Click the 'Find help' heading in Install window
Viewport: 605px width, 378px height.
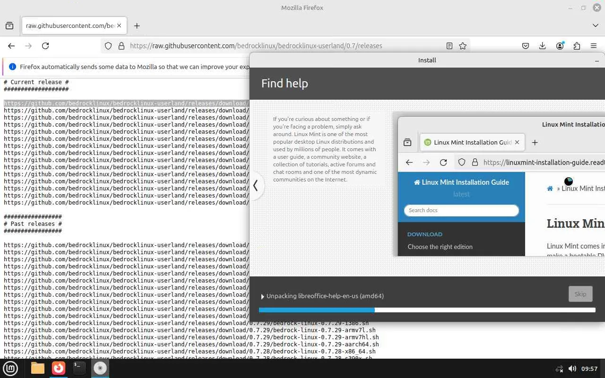285,83
